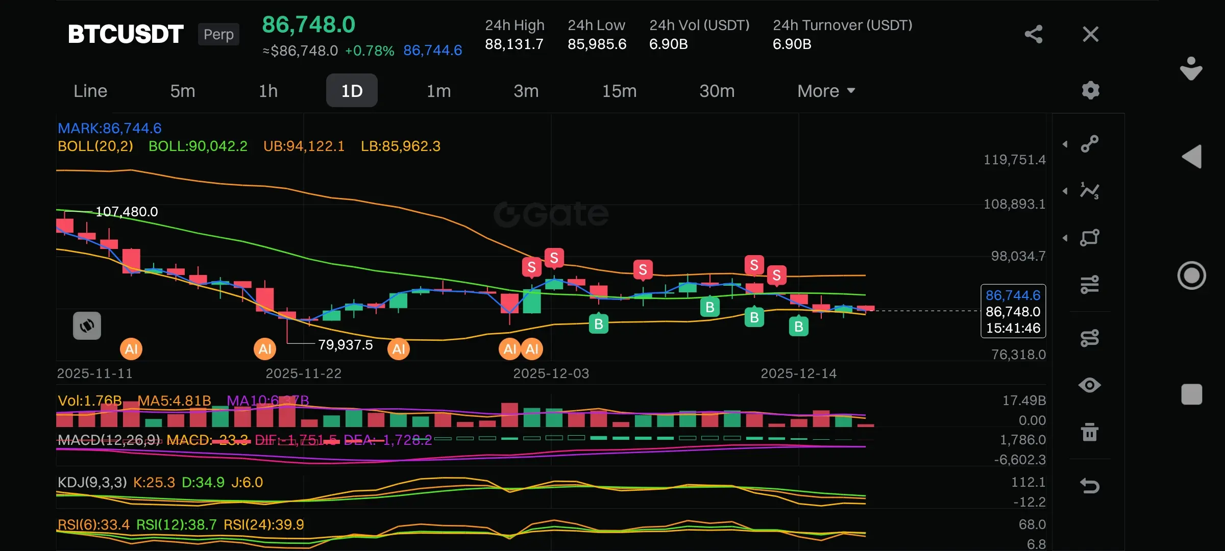1225x551 pixels.
Task: Select the Line chart type
Action: tap(90, 91)
